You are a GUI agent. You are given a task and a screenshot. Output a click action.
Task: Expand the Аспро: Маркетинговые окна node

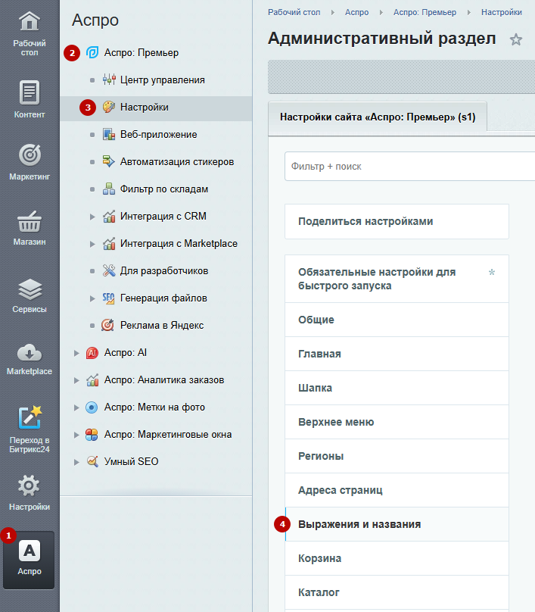(x=76, y=435)
